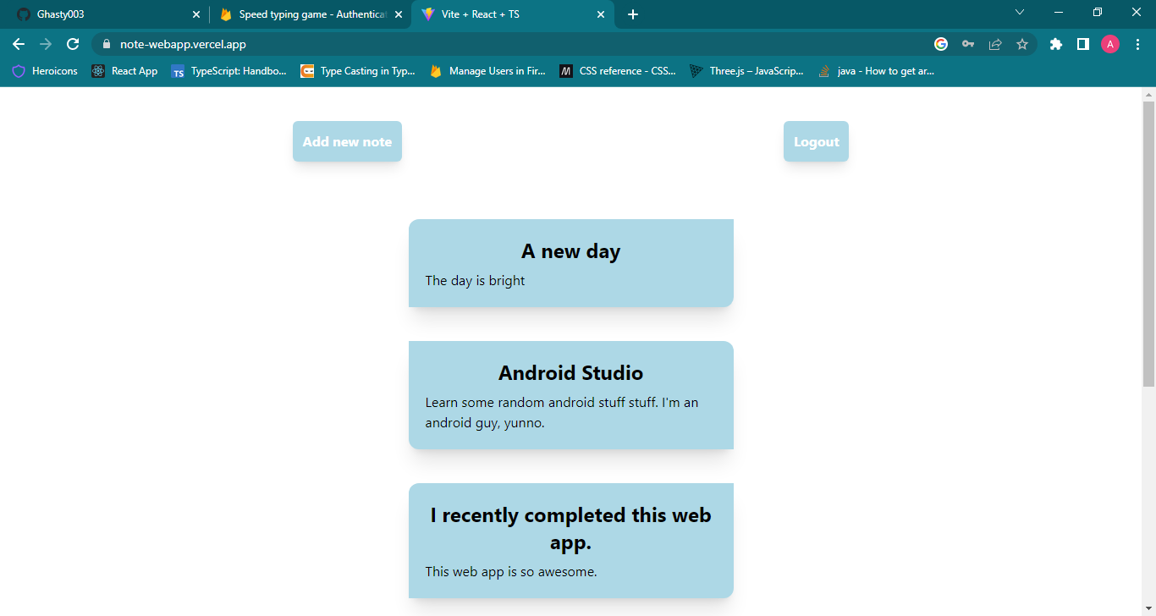The height and width of the screenshot is (616, 1156).
Task: Click the Google icon in address bar
Action: 941,44
